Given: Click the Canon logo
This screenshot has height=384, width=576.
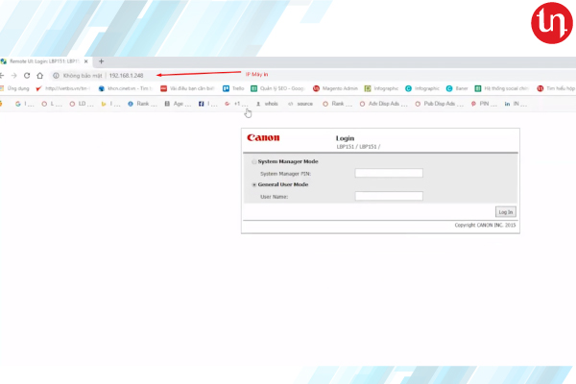Looking at the screenshot, I should [x=263, y=138].
